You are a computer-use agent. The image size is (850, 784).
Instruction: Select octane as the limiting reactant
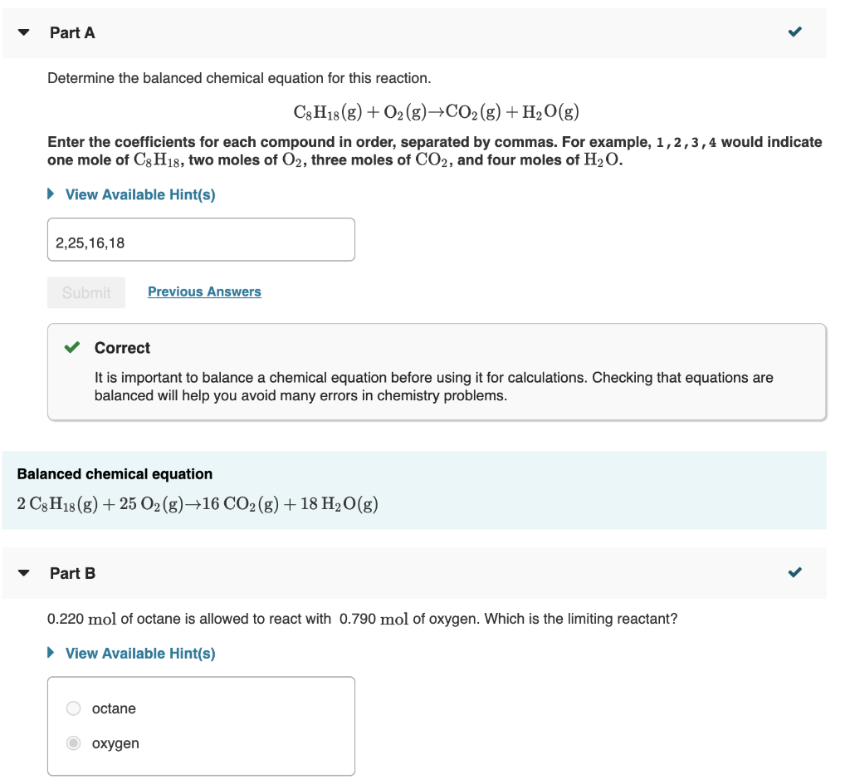click(73, 708)
